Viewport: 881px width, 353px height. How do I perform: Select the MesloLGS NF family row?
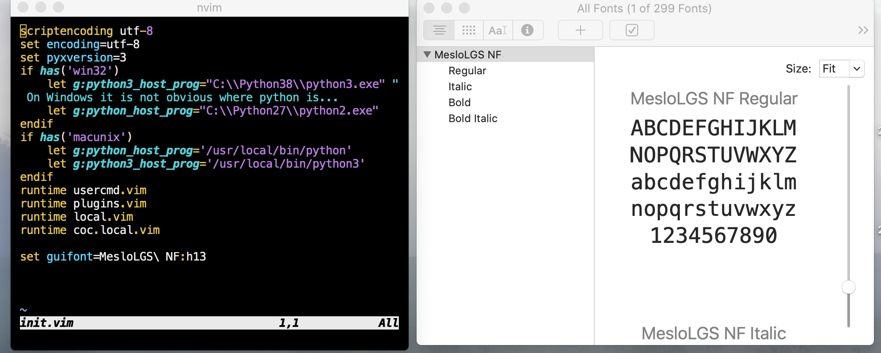click(505, 54)
